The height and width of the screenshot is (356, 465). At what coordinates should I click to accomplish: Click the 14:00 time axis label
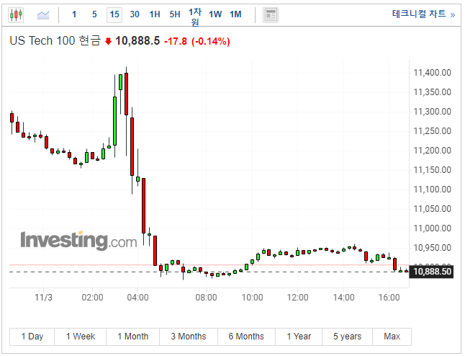click(x=343, y=297)
